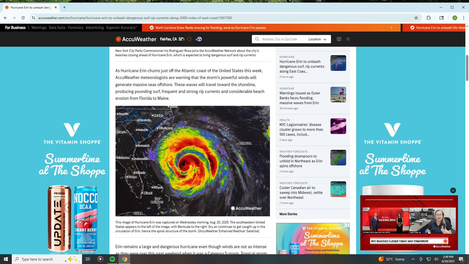Click in the Windows search box

point(47,259)
